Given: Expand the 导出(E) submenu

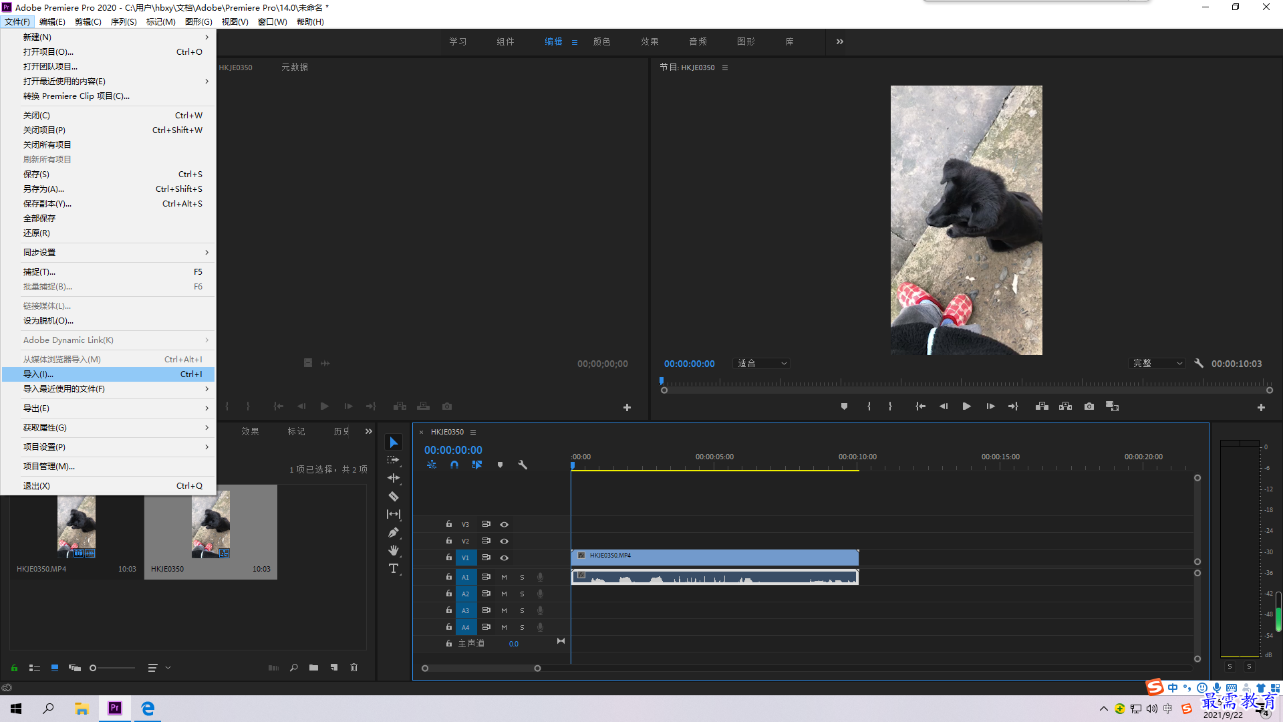Looking at the screenshot, I should click(x=108, y=408).
